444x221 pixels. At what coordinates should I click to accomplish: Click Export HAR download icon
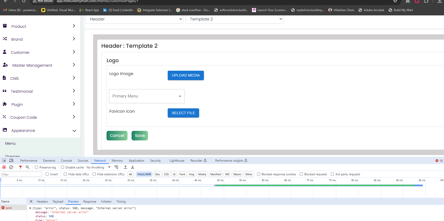[133, 167]
